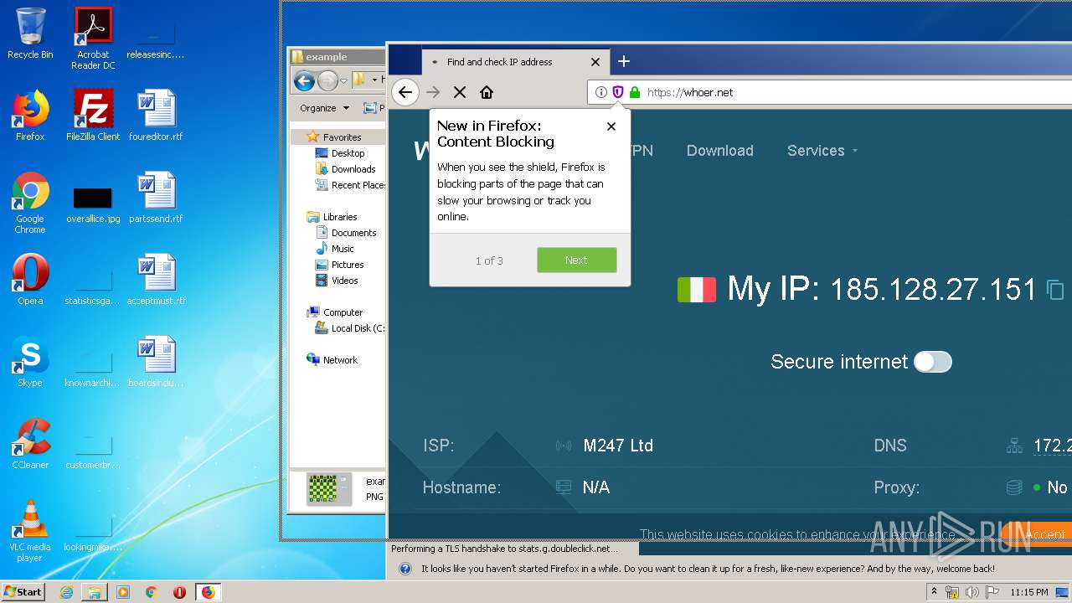Viewport: 1072px width, 603px height.
Task: Close the 'Find and check IP address' tab
Action: [x=595, y=62]
